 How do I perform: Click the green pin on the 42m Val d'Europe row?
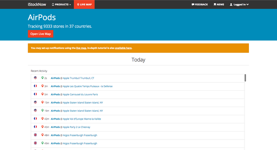(42, 119)
